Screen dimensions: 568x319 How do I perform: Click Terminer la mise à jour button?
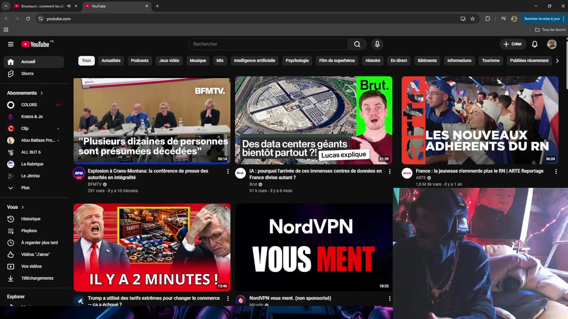pos(543,19)
